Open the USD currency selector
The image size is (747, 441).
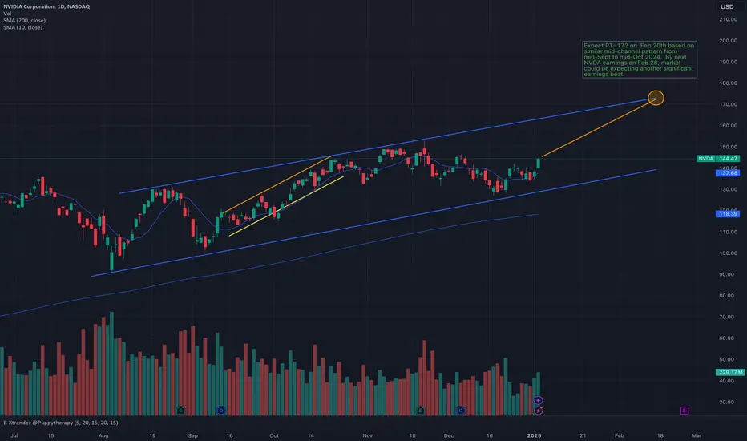tap(727, 6)
